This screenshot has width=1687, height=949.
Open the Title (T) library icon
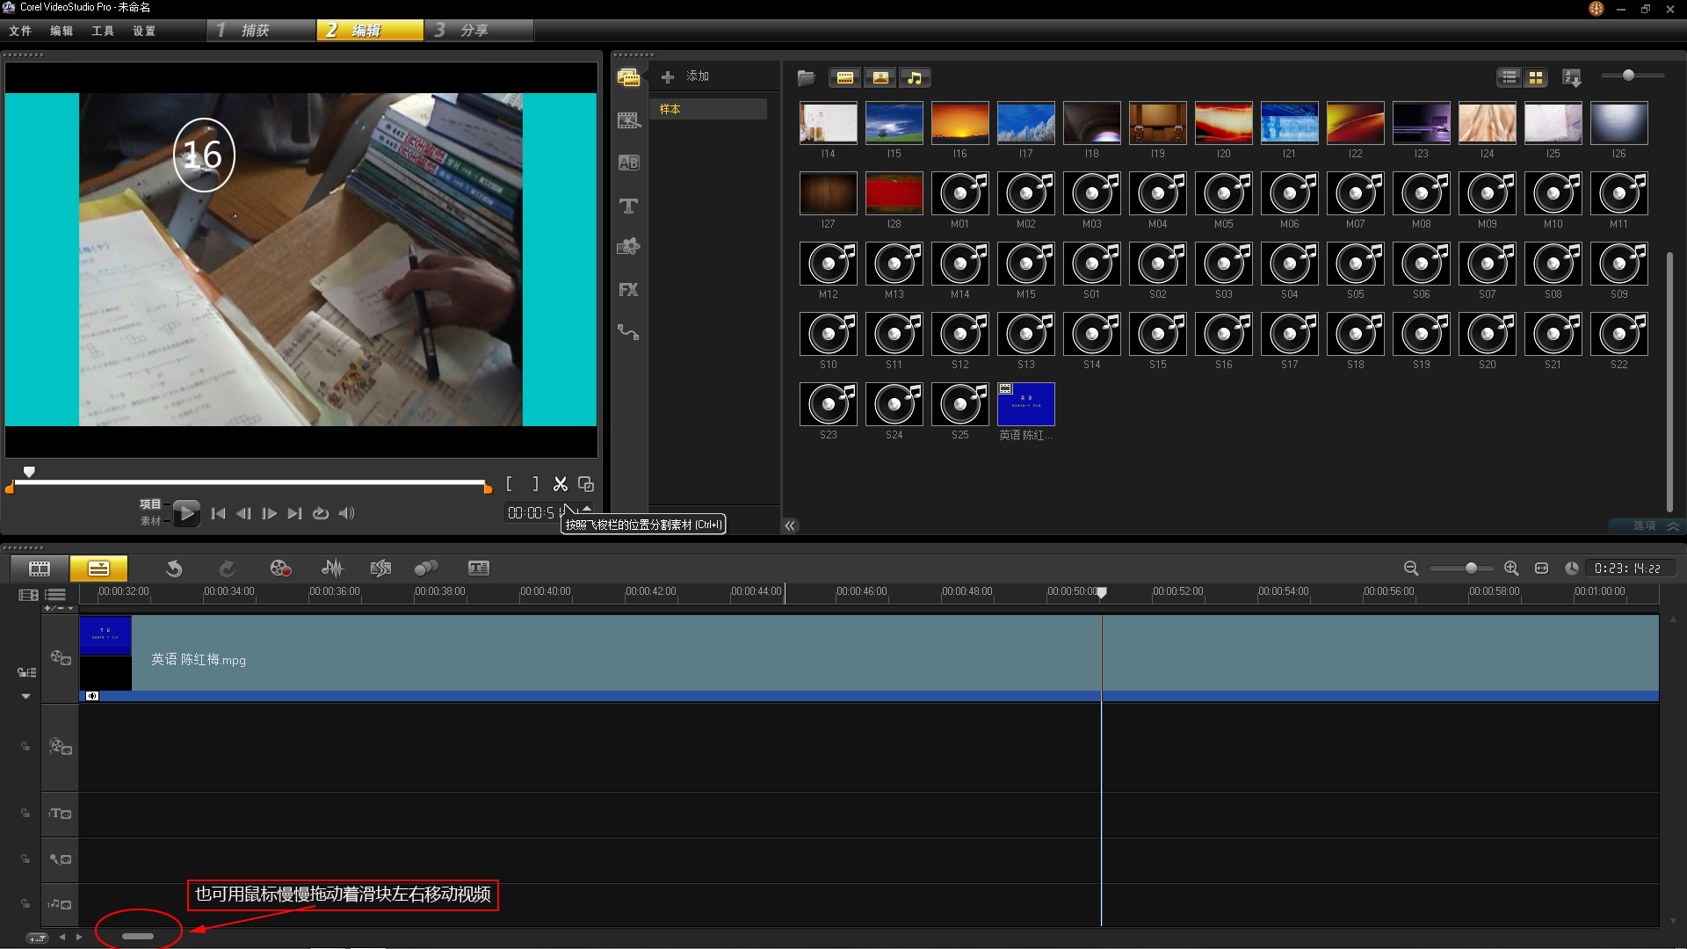click(x=628, y=206)
